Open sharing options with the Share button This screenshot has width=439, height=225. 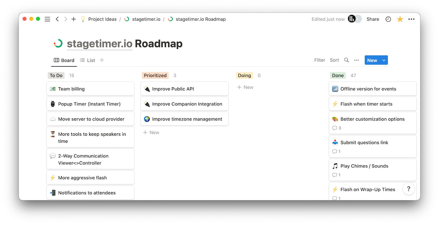[x=372, y=19]
